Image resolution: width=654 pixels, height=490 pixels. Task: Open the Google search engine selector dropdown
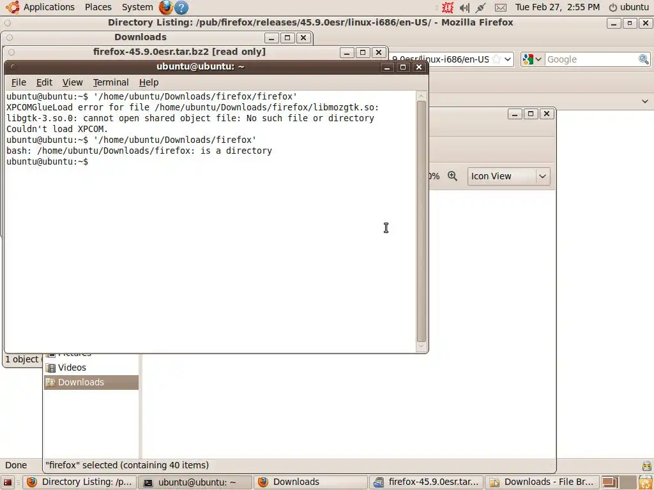click(x=532, y=59)
